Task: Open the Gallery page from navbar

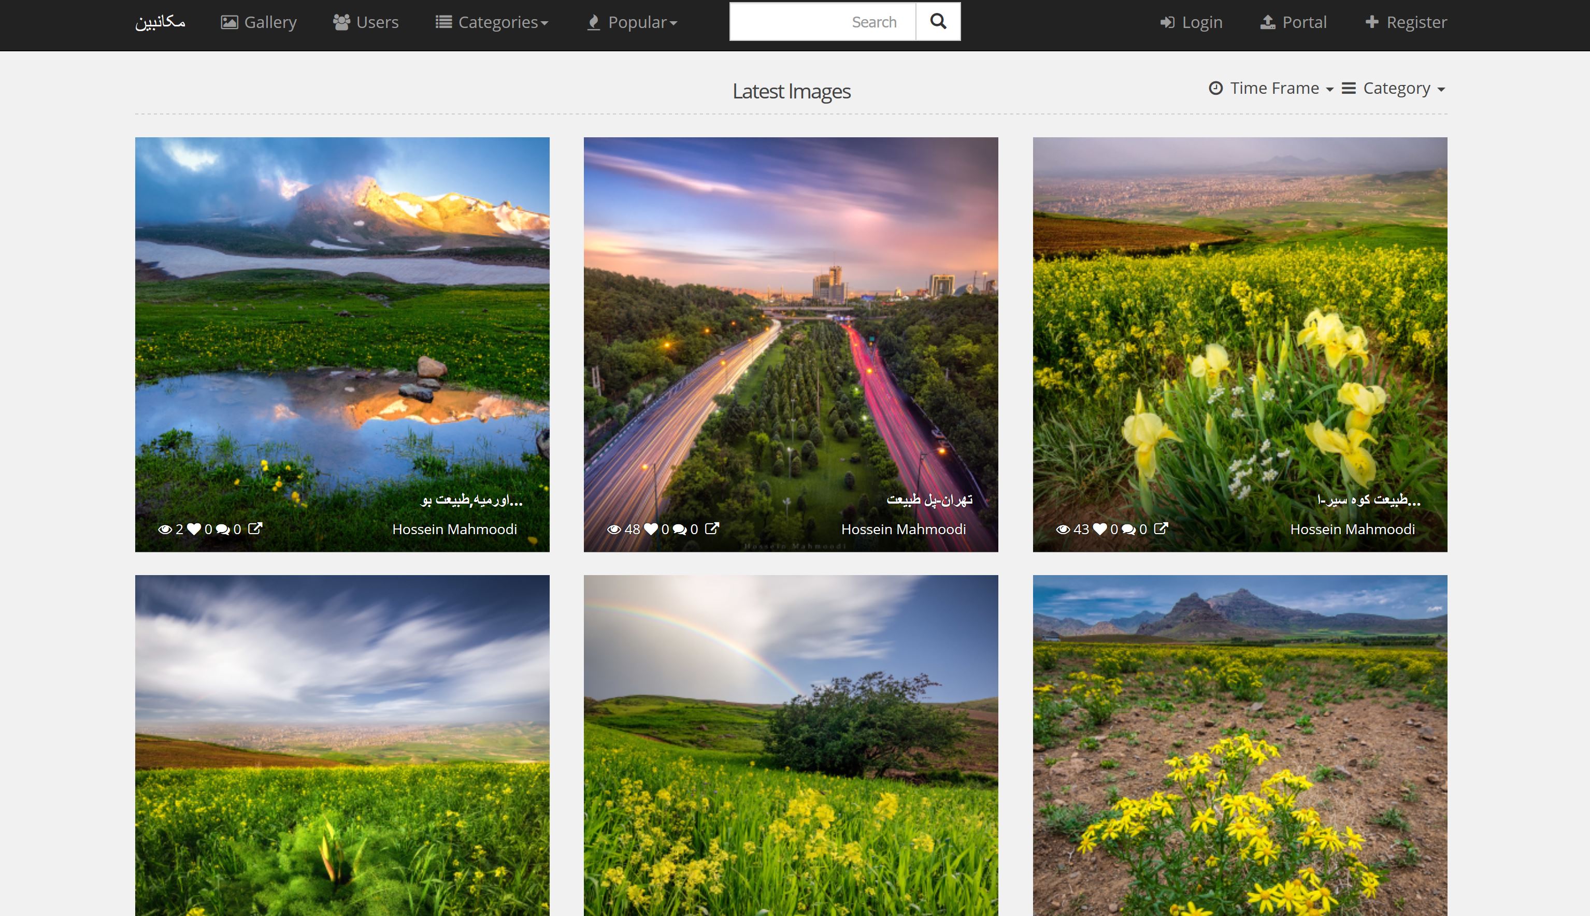Action: tap(259, 23)
